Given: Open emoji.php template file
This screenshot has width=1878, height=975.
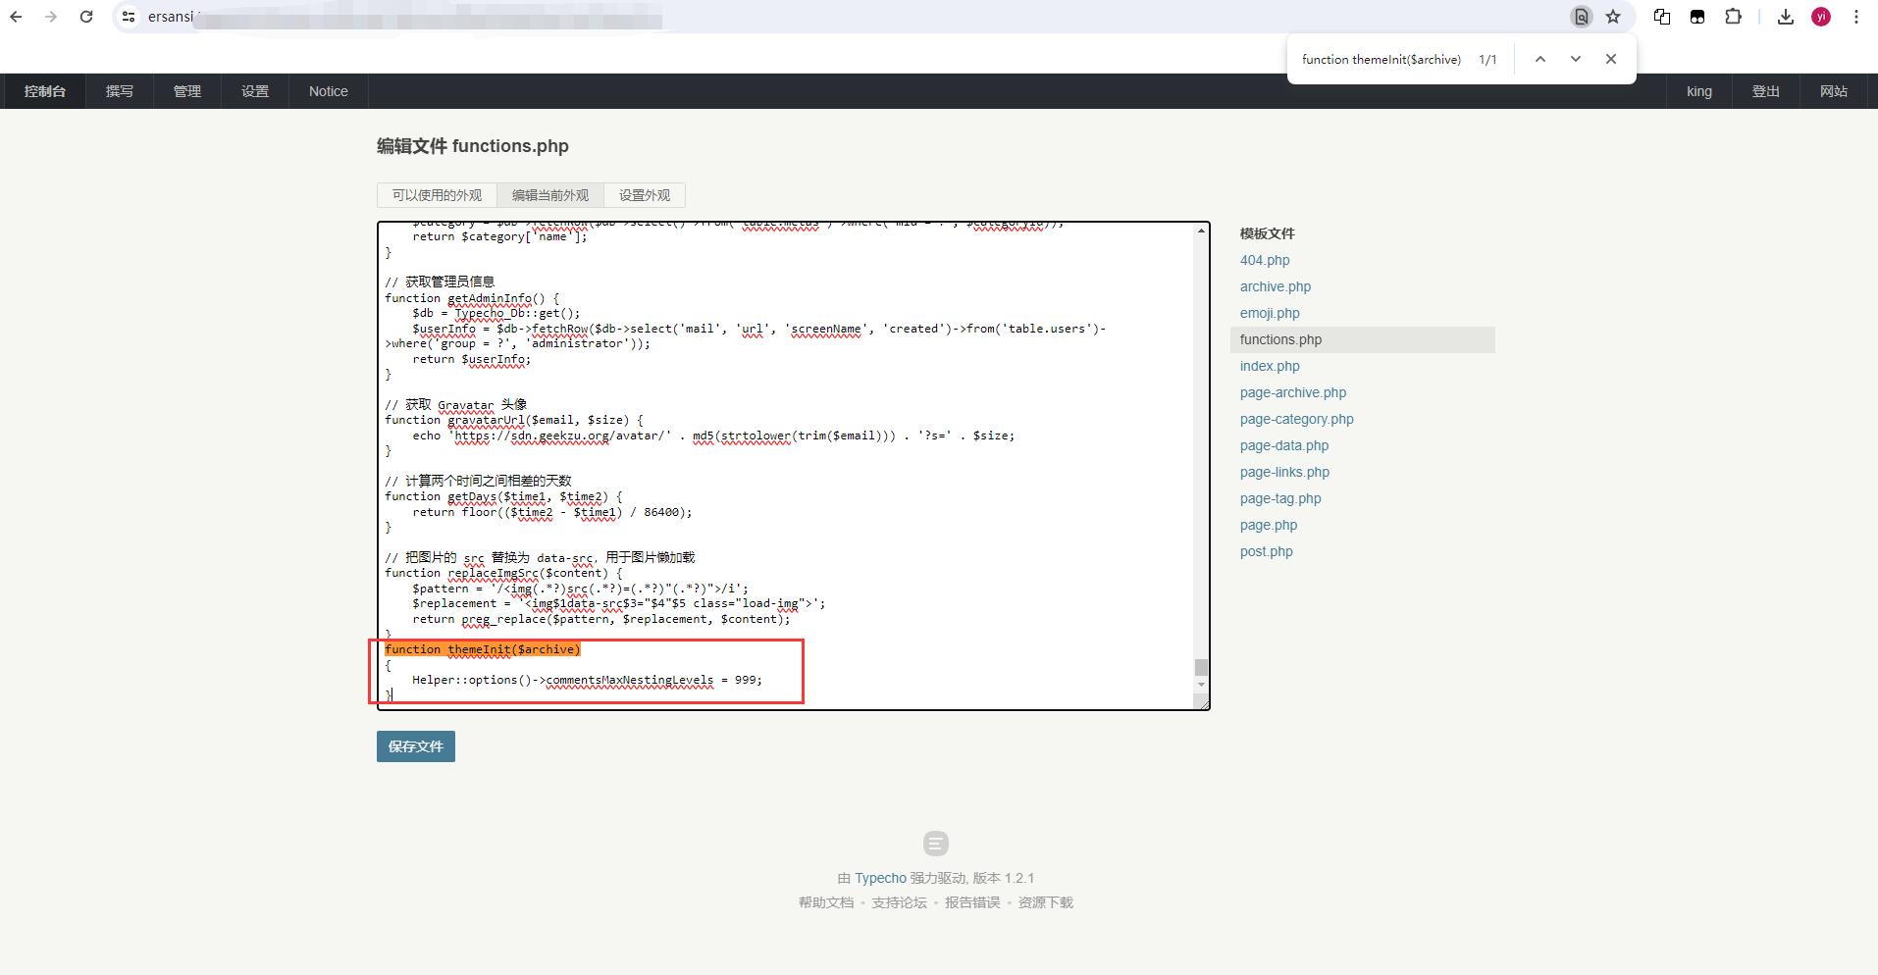Looking at the screenshot, I should coord(1270,313).
